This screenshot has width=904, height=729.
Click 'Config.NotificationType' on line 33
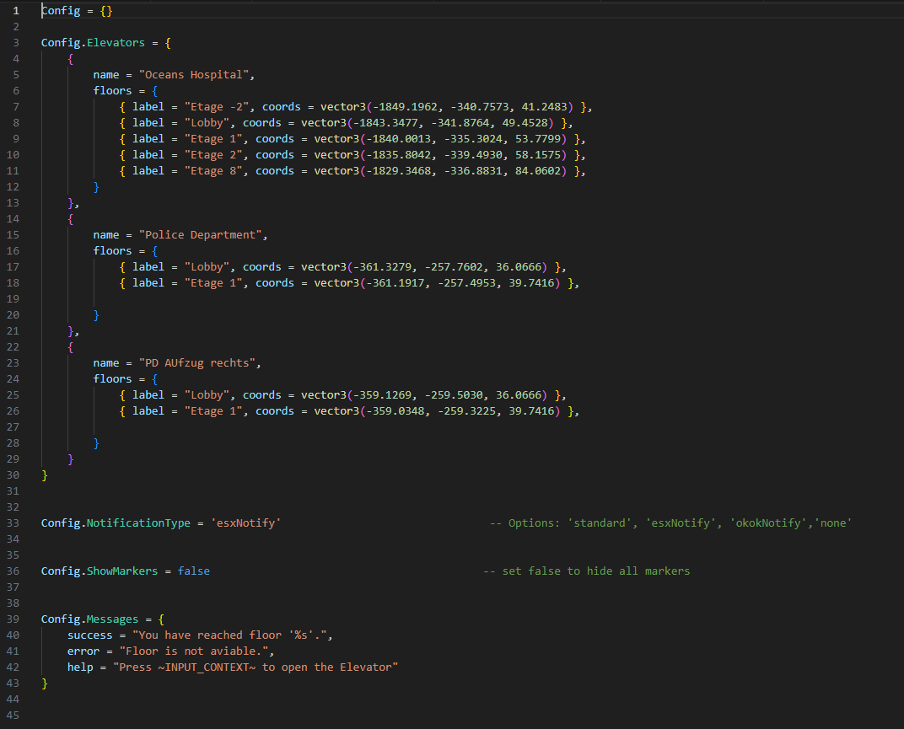coord(116,523)
